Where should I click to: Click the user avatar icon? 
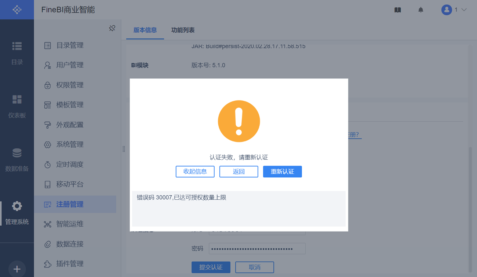(x=447, y=10)
